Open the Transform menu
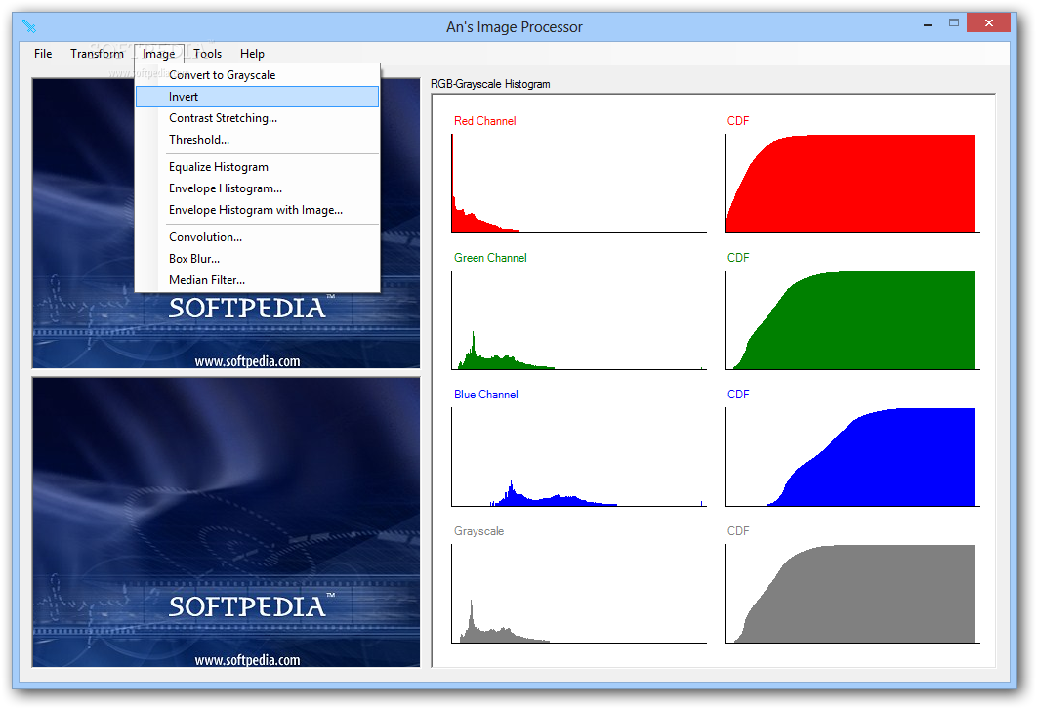Image resolution: width=1037 pixels, height=709 pixels. pyautogui.click(x=97, y=54)
